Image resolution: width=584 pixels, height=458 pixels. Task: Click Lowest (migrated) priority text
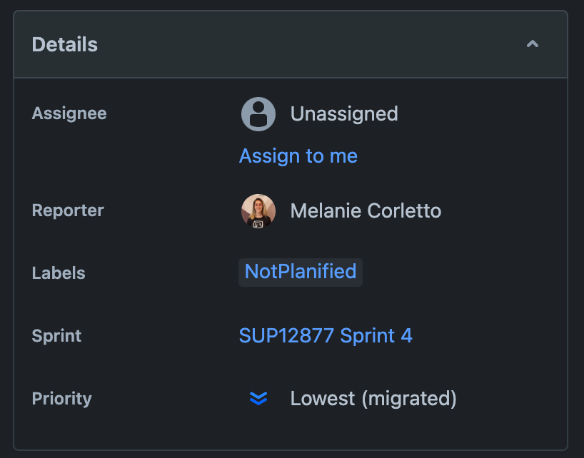pos(373,398)
